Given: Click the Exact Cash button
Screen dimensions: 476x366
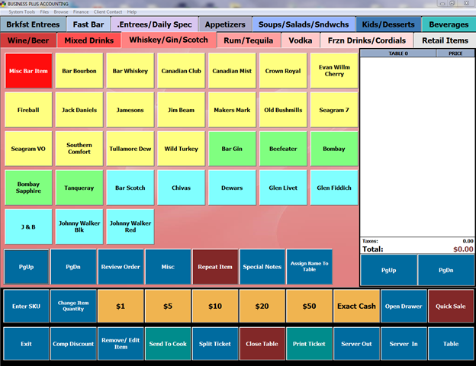Looking at the screenshot, I should (x=356, y=307).
